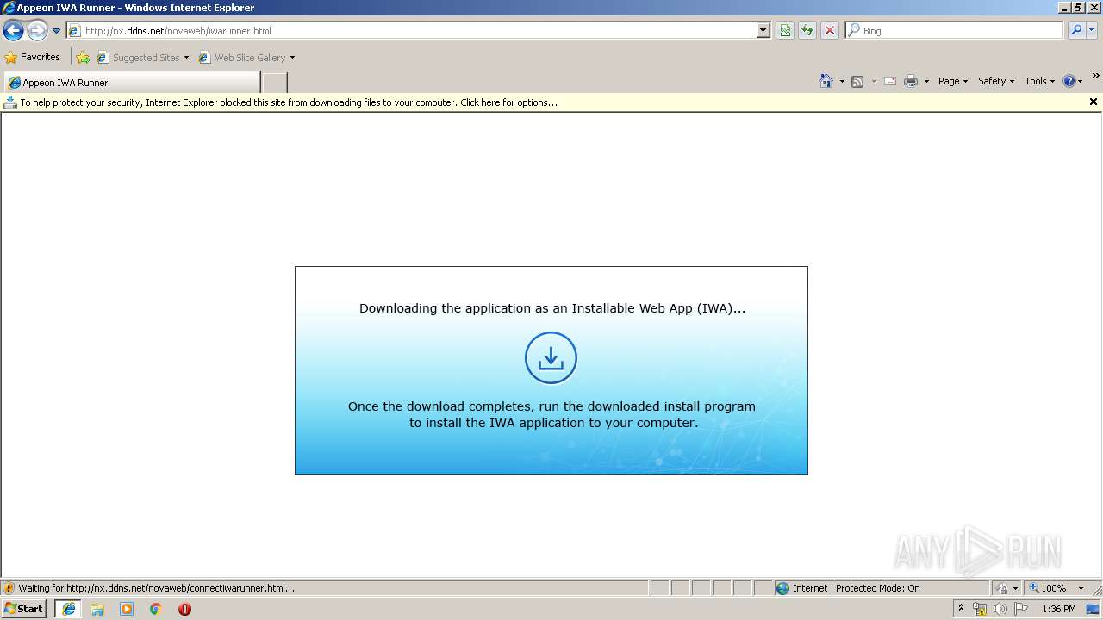Viewport: 1103px width, 620px height.
Task: Click Internet Explorer taskbar icon
Action: point(69,609)
